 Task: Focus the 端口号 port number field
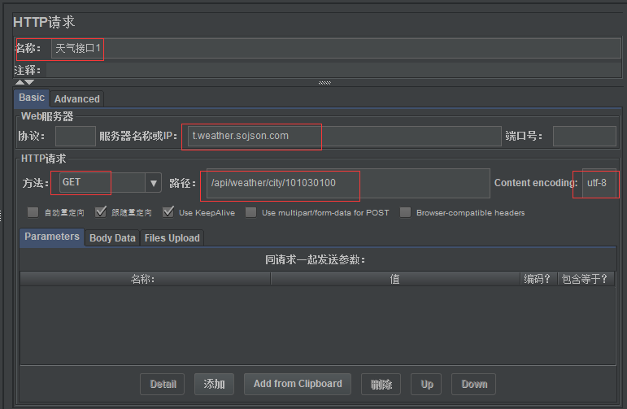click(584, 136)
